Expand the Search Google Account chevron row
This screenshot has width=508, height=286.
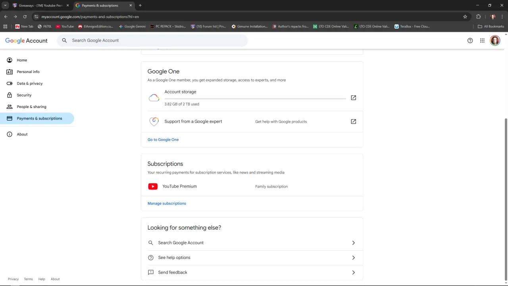(x=252, y=243)
